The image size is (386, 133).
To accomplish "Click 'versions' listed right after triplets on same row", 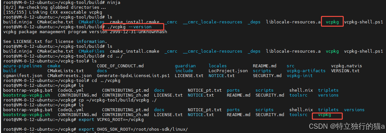I will click(x=354, y=110).
